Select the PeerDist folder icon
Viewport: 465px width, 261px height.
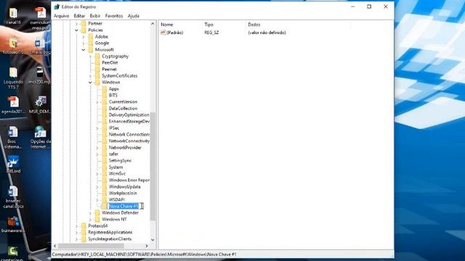pyautogui.click(x=97, y=63)
